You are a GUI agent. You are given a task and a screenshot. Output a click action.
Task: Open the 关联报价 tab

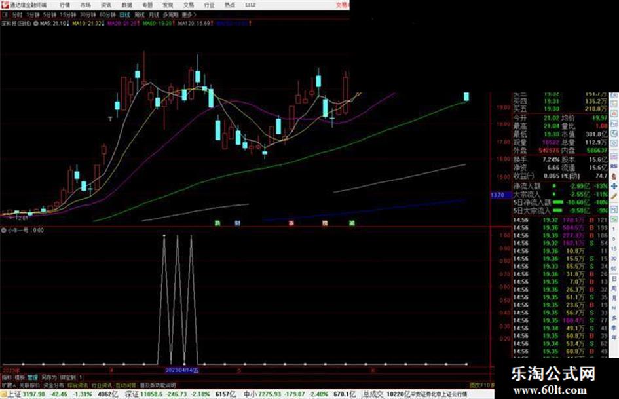click(29, 385)
